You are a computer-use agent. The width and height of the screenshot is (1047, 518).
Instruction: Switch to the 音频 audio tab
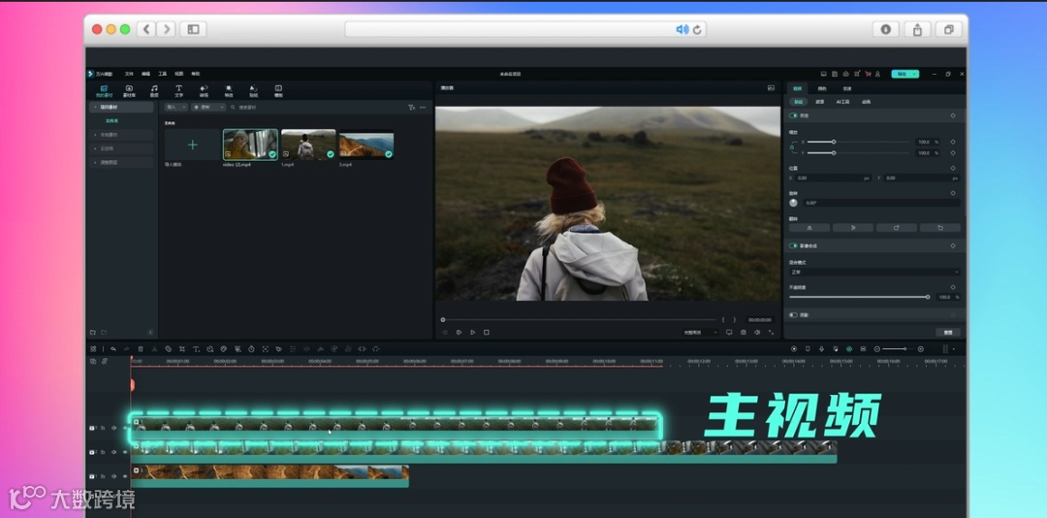tap(154, 91)
